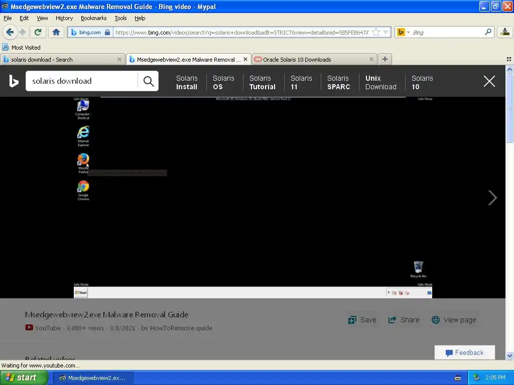
Task: Click the video player area
Action: tap(253, 198)
